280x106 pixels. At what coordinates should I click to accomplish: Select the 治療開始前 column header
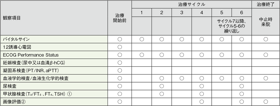point(120,18)
